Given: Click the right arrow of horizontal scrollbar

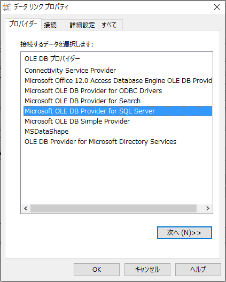Looking at the screenshot, I should 208,209.
